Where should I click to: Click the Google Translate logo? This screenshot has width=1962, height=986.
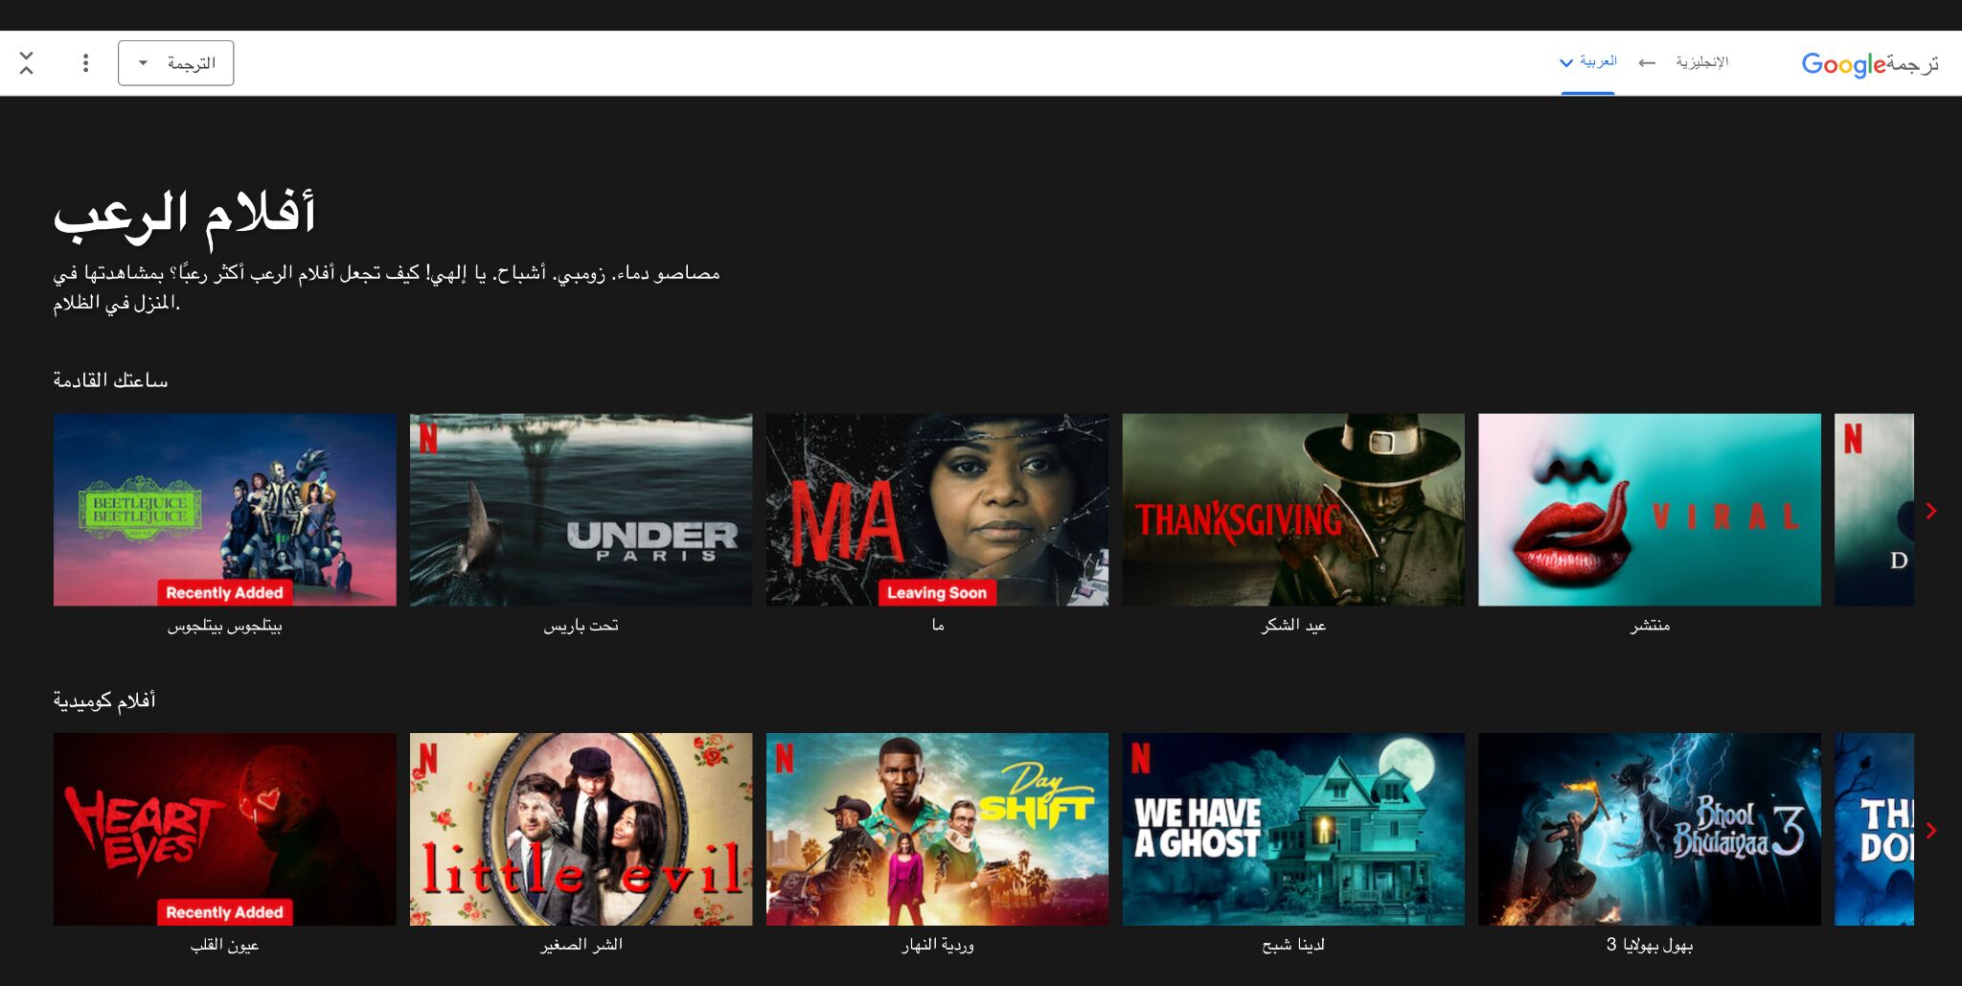click(1868, 64)
